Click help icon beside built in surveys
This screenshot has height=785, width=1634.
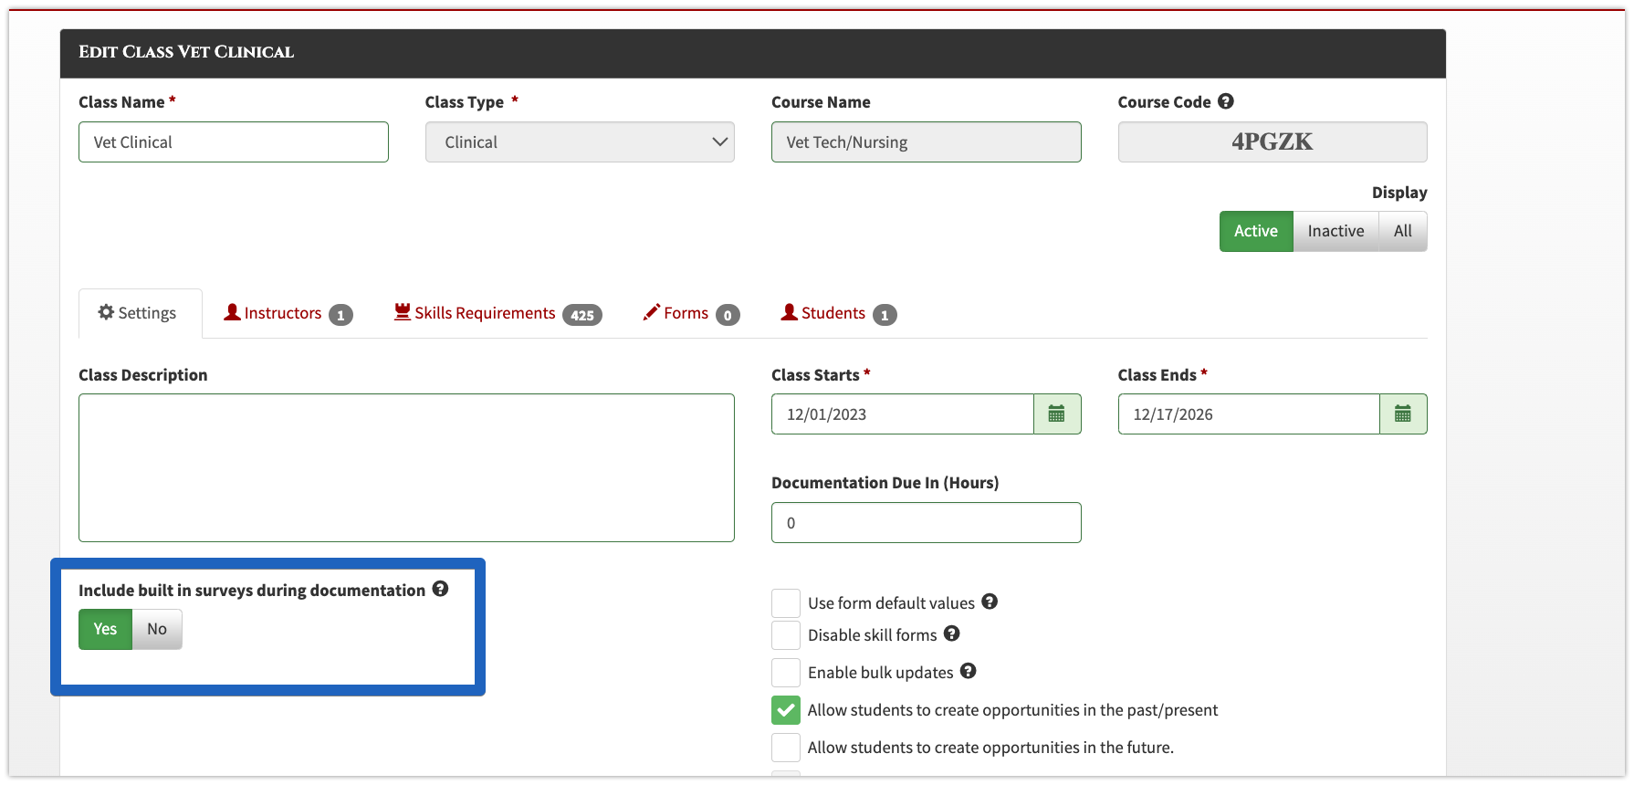point(440,589)
